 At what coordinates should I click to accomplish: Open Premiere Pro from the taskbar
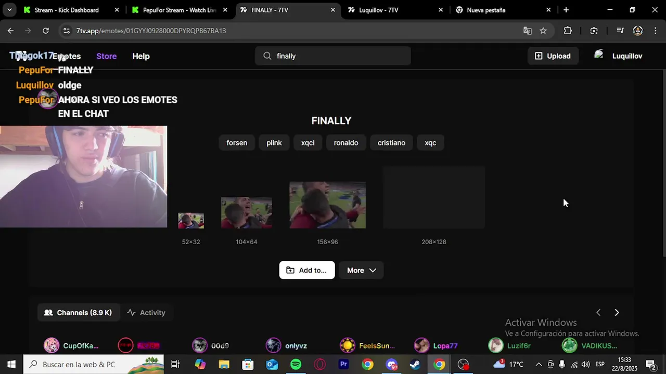click(x=343, y=365)
